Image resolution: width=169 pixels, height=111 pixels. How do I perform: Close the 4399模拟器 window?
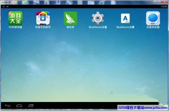[x=164, y=2]
